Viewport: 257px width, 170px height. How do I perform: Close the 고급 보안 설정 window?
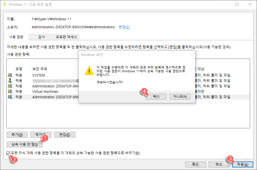250,4
